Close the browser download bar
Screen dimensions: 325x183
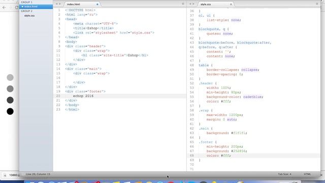click(321, 175)
